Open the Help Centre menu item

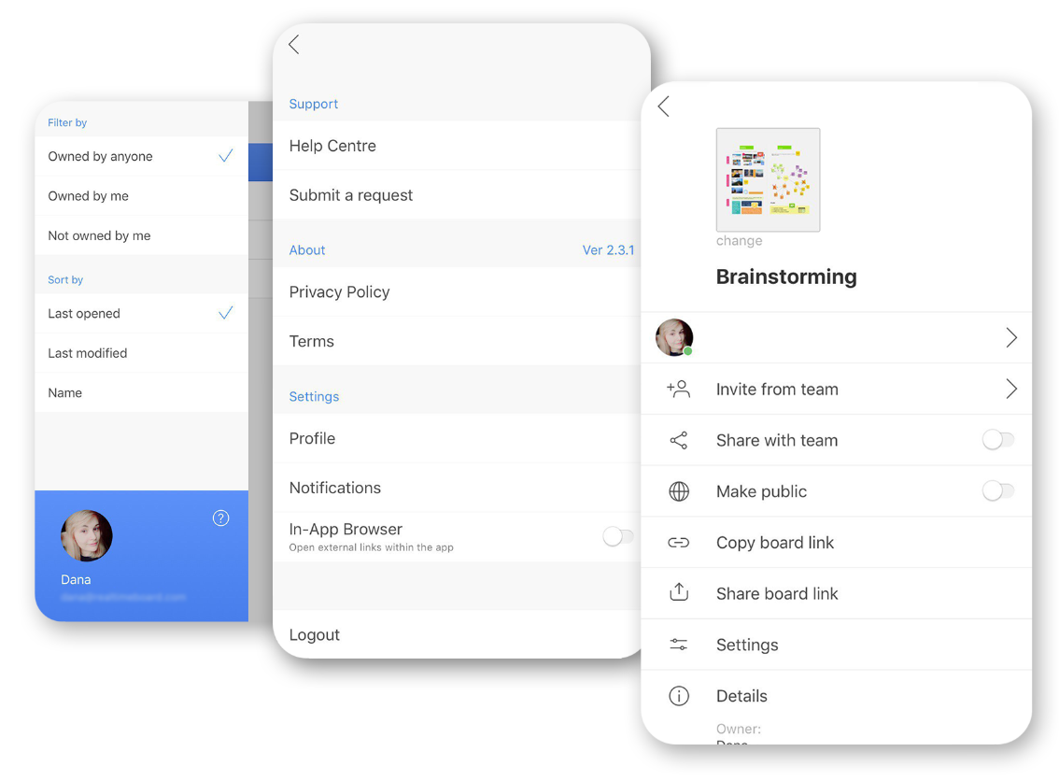pyautogui.click(x=332, y=146)
